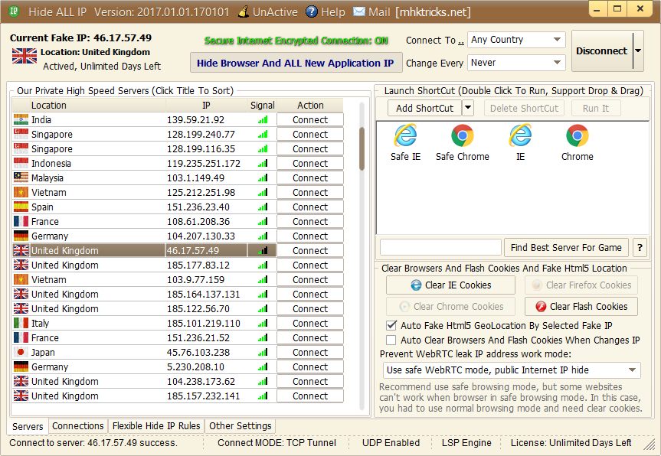Screen dimensions: 661x456
Task: Open the plain IE shortcut icon
Action: click(x=521, y=135)
